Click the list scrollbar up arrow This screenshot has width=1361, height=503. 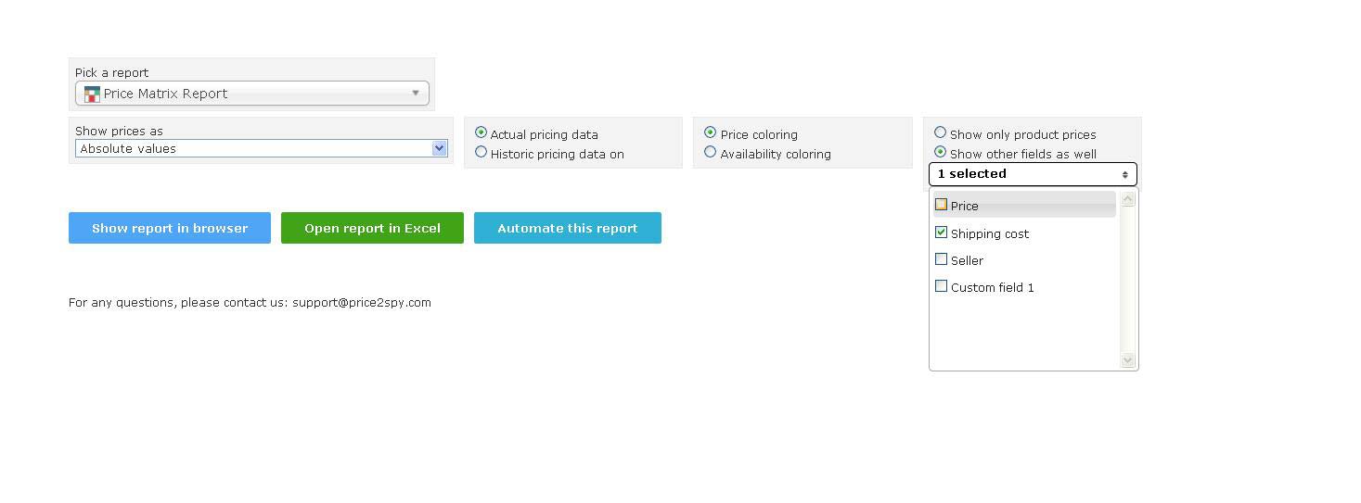click(x=1128, y=199)
